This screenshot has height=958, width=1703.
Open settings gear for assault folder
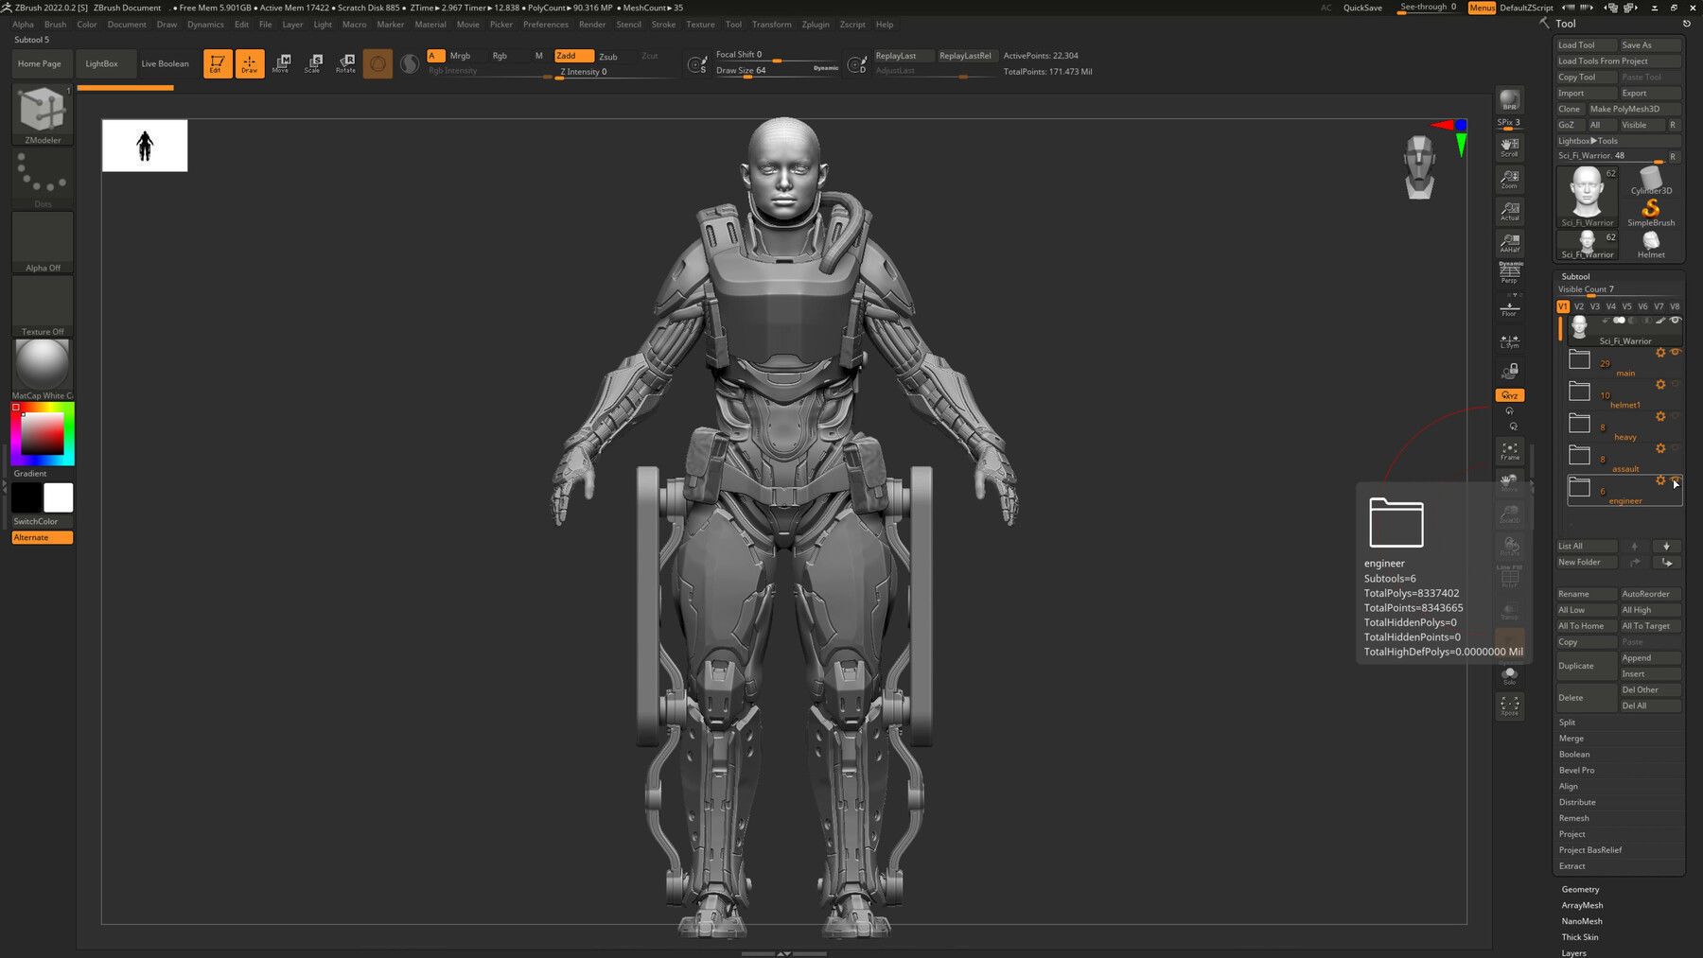(x=1660, y=448)
